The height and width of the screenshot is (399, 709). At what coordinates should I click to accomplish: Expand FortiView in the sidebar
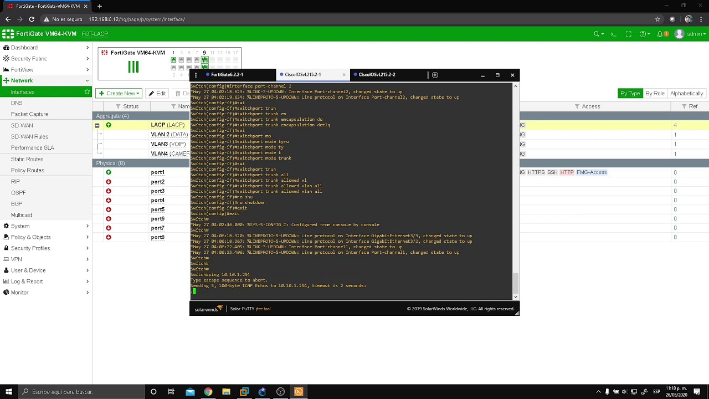(46, 70)
